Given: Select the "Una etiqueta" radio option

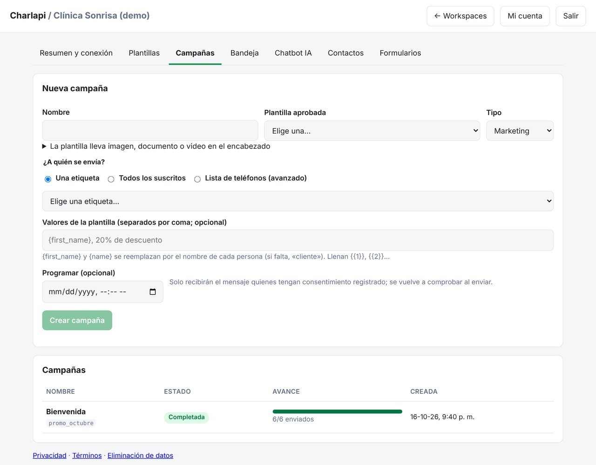Looking at the screenshot, I should [x=48, y=179].
